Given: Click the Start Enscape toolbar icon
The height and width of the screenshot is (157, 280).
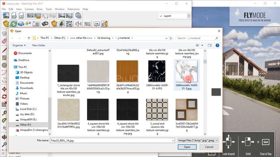Looking at the screenshot, I should 6,24.
